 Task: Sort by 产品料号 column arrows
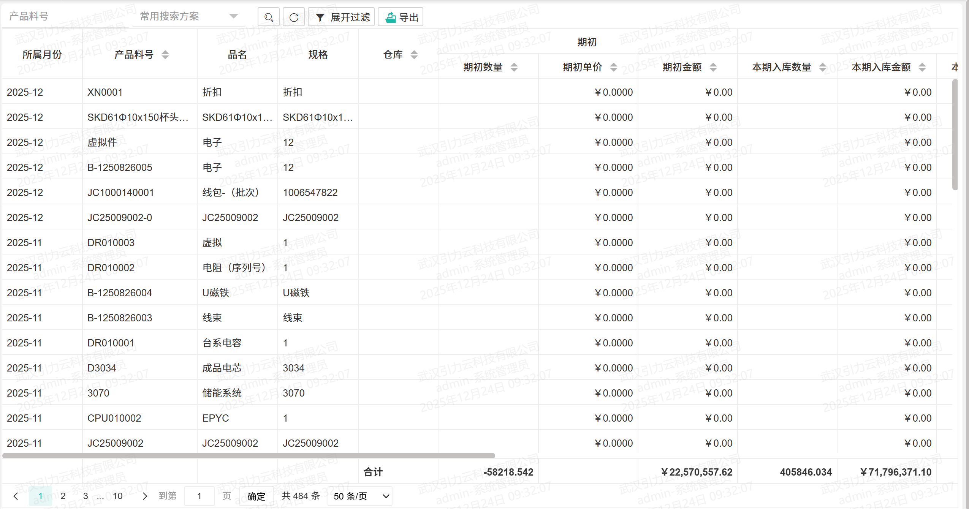click(x=165, y=55)
